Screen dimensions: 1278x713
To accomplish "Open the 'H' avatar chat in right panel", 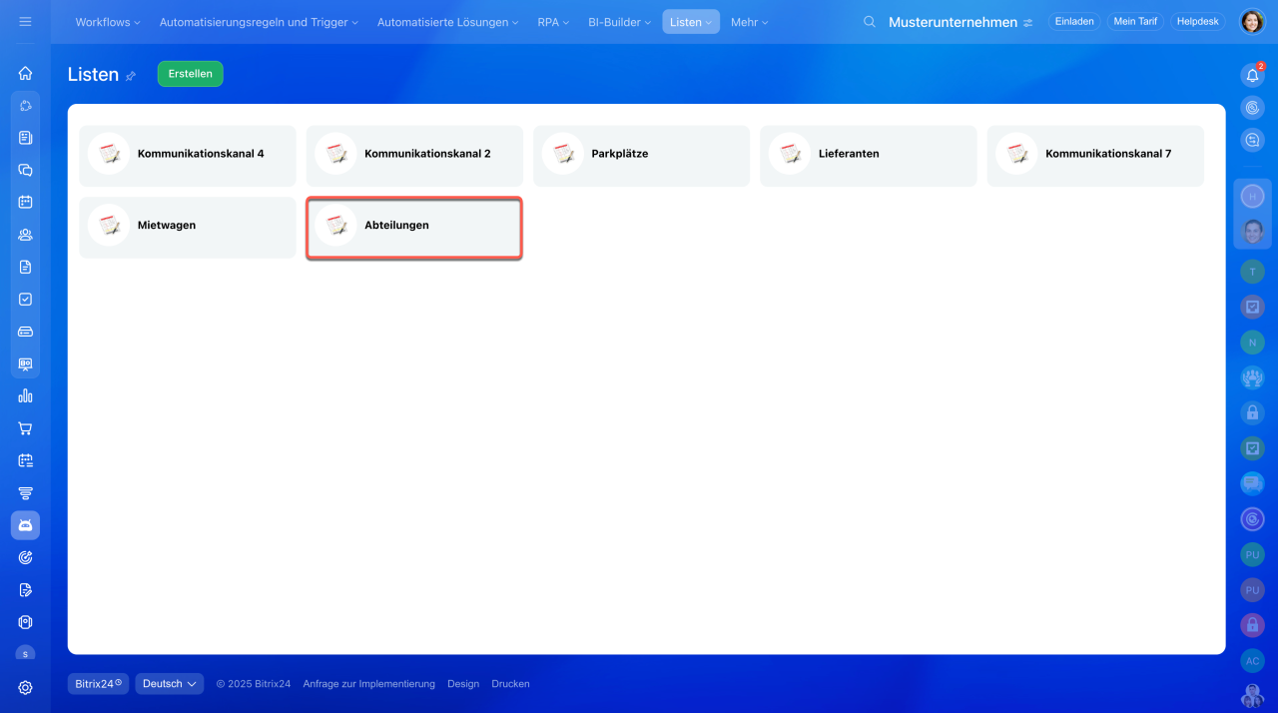I will [x=1252, y=197].
